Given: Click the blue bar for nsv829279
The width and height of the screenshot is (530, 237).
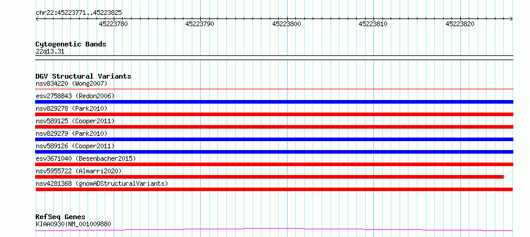Looking at the screenshot, I should (x=274, y=139).
